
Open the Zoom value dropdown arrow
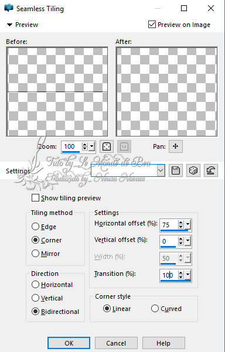pyautogui.click(x=91, y=147)
